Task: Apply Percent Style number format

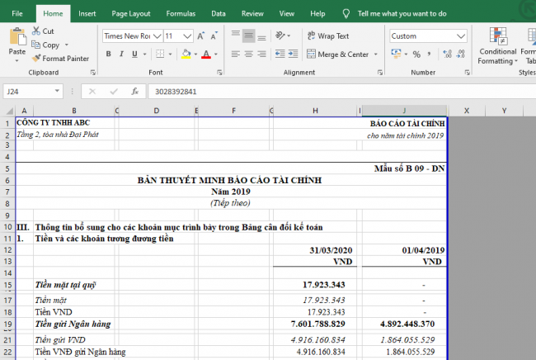Action: point(415,54)
